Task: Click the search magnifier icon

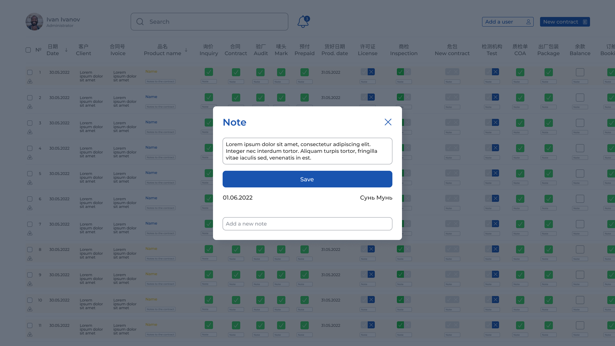Action: [x=140, y=22]
